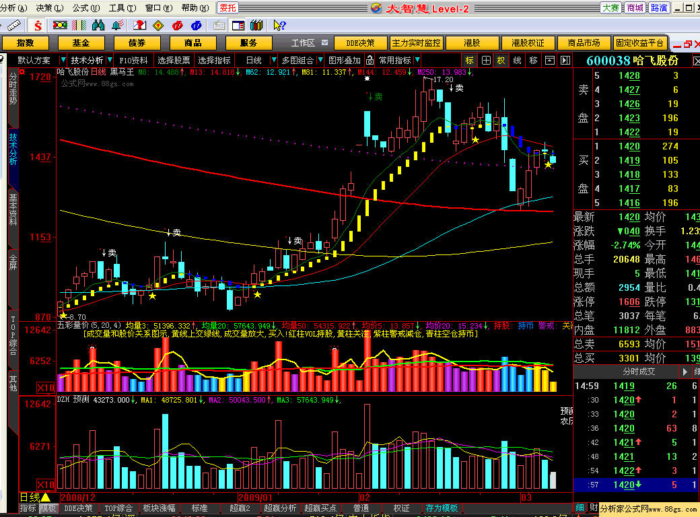Screen dimensions: 700x517
Task: Click the yellow diamond arrow icon
Action: [x=158, y=26]
